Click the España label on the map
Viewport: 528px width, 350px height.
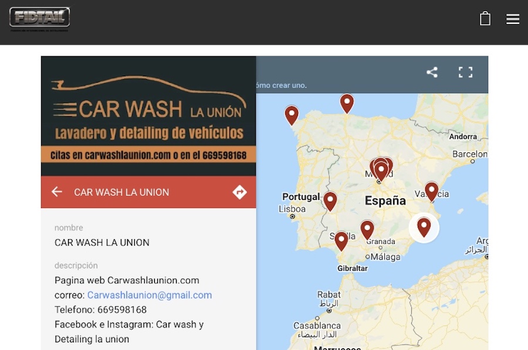[x=385, y=201]
